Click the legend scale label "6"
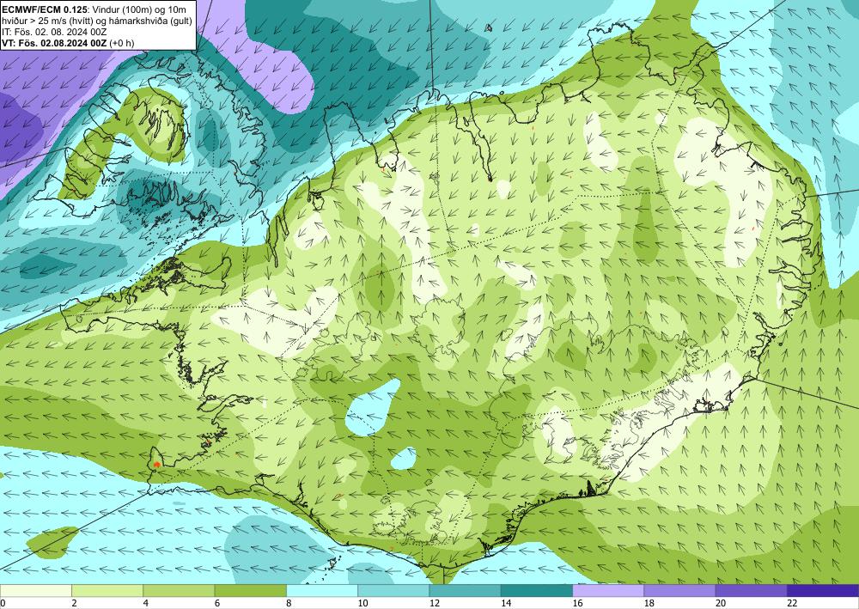The width and height of the screenshot is (859, 609). [217, 604]
